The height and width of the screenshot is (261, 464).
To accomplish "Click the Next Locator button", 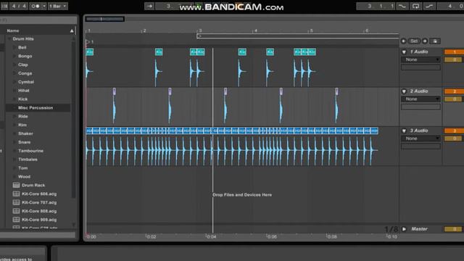I will tap(425, 41).
